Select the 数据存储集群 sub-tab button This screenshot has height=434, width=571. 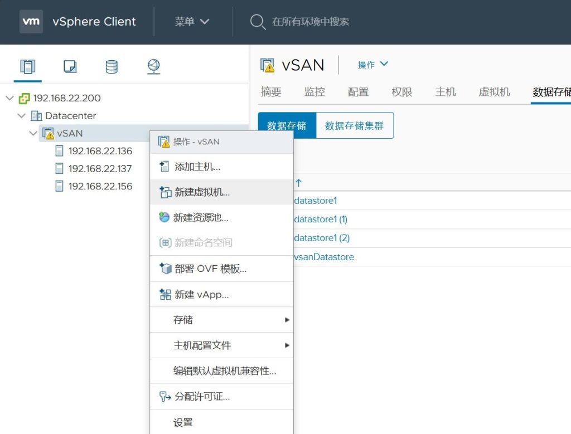355,125
